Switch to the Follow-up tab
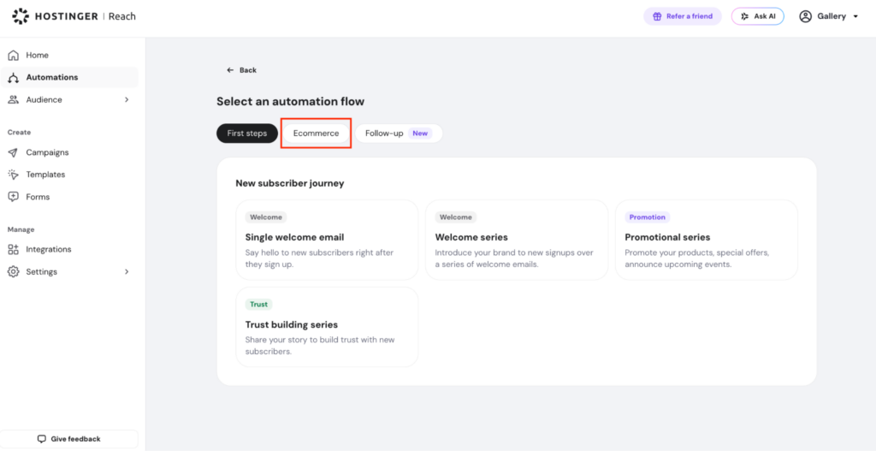The image size is (876, 451). [399, 134]
